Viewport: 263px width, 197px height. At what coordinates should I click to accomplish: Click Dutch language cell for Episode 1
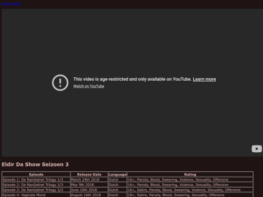pyautogui.click(x=117, y=179)
